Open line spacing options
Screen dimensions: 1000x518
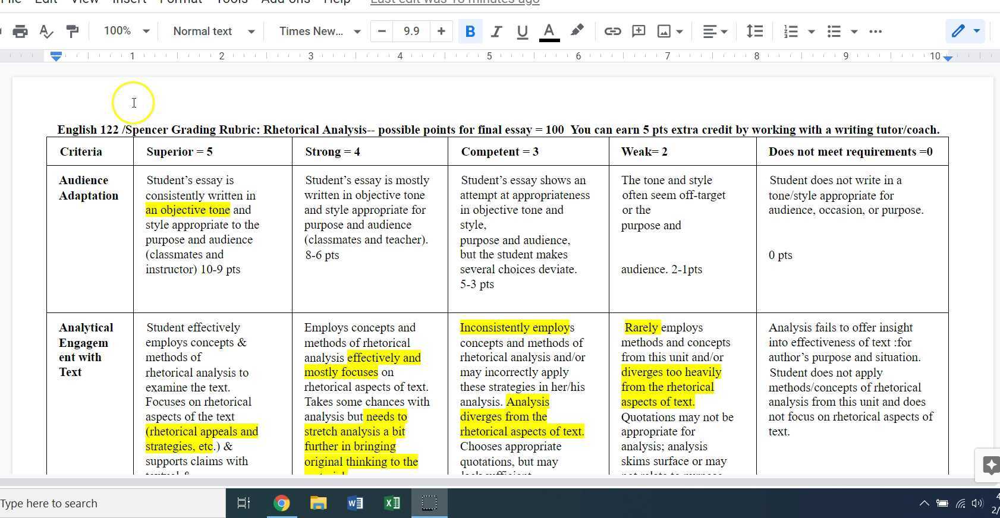(x=754, y=31)
